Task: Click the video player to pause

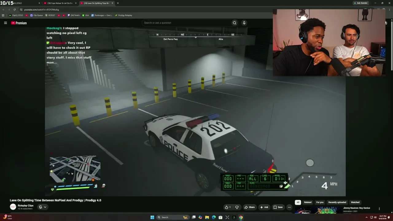Action: [x=195, y=111]
